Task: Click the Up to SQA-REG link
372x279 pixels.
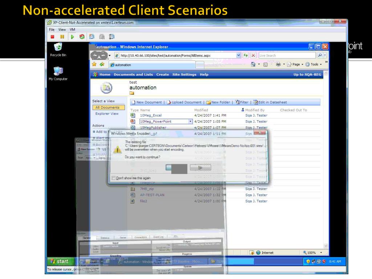Action: point(307,74)
